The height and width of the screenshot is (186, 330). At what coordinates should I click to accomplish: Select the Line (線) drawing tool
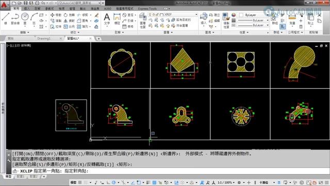(5, 19)
